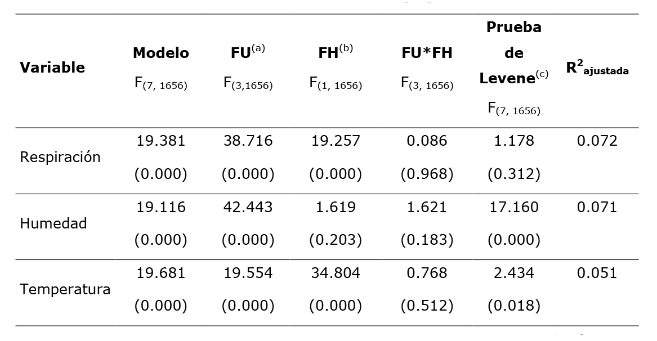The width and height of the screenshot is (657, 341).
Task: Click the Variable column header
Action: pyautogui.click(x=52, y=68)
